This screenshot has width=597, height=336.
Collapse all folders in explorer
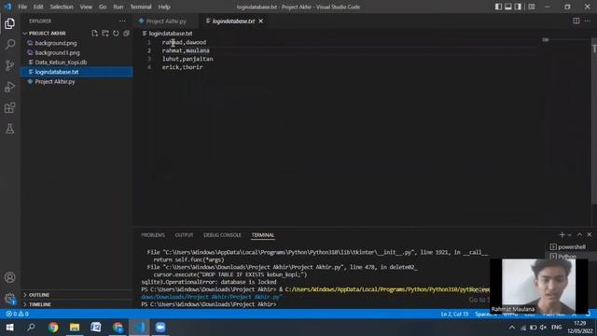point(127,34)
